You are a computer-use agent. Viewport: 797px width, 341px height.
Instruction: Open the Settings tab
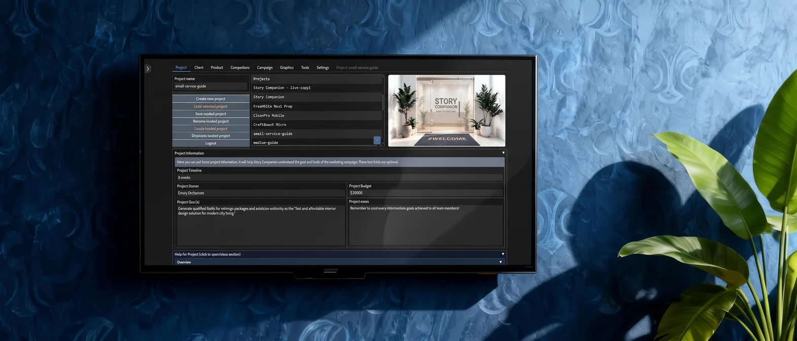tap(323, 67)
